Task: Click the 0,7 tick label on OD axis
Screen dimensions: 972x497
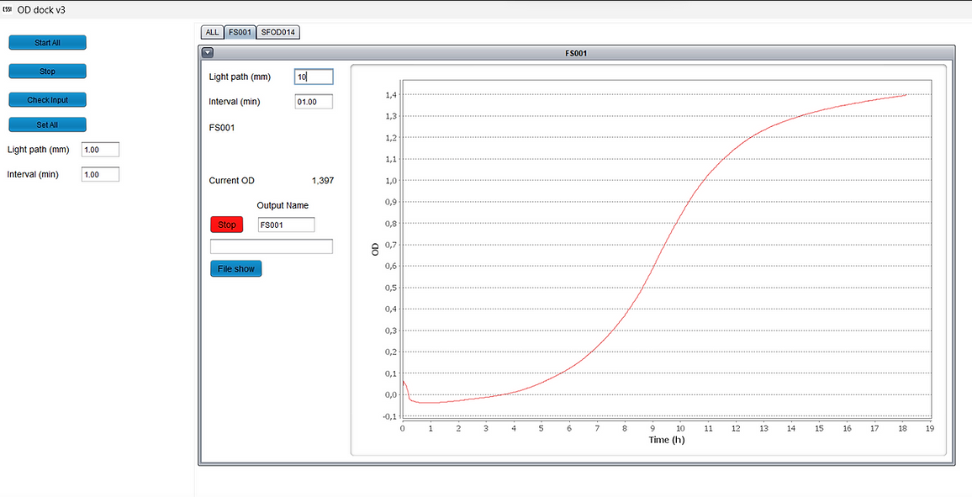Action: pyautogui.click(x=390, y=245)
